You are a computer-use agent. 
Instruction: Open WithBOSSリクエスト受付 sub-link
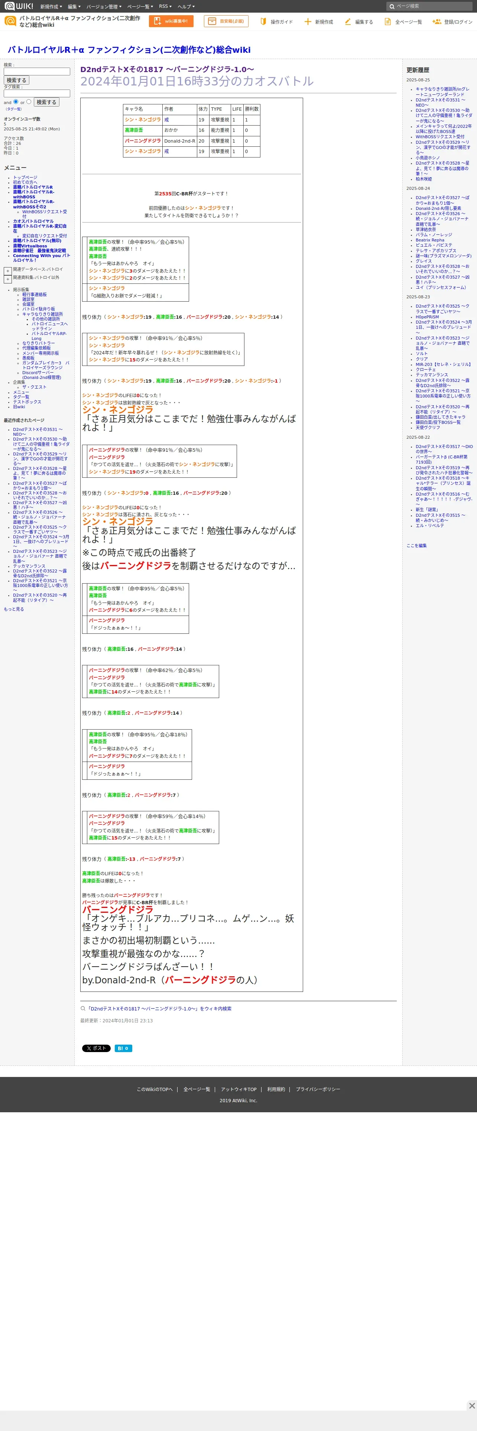tap(45, 214)
